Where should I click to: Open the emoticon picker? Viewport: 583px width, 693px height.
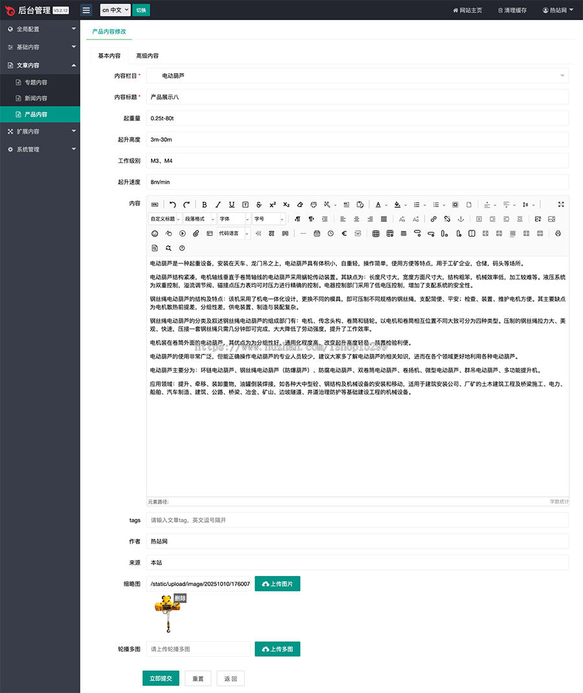[154, 234]
